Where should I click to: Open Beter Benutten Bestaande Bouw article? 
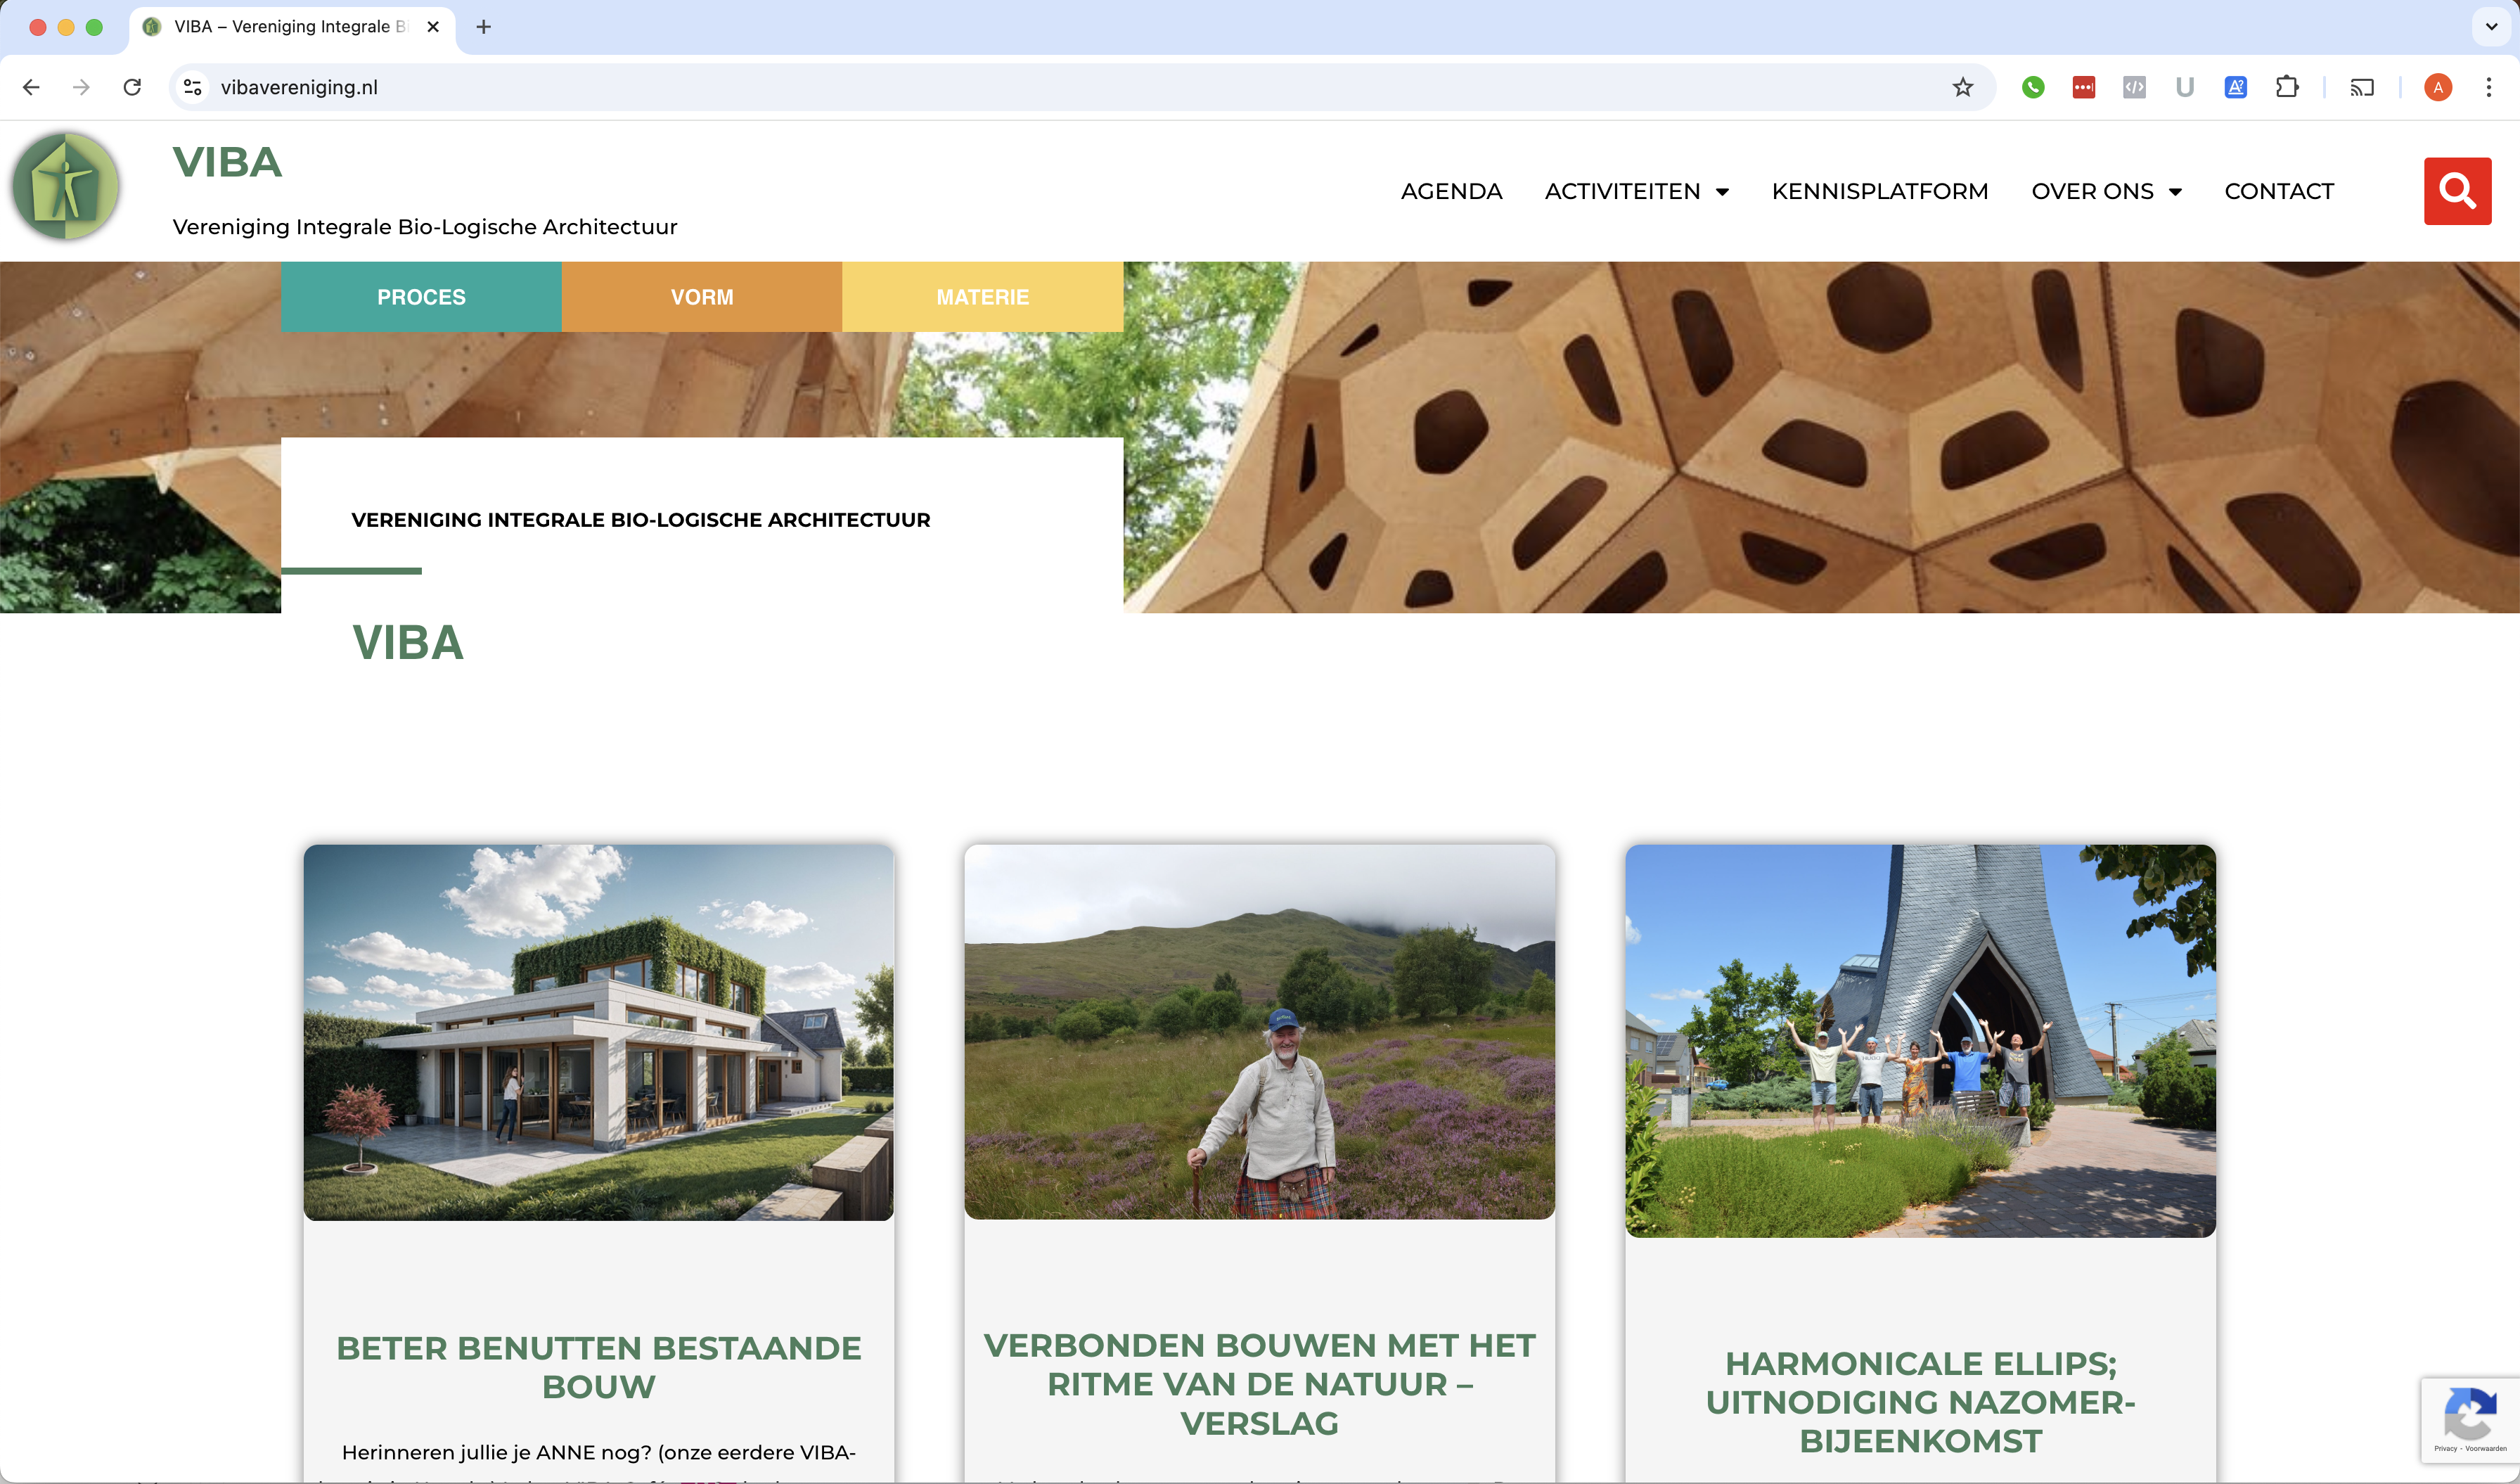point(598,1366)
